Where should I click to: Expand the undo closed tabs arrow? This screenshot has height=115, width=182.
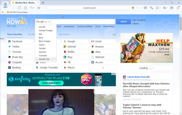click(34, 8)
